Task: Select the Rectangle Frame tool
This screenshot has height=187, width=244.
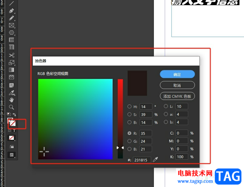Action: click(12, 25)
